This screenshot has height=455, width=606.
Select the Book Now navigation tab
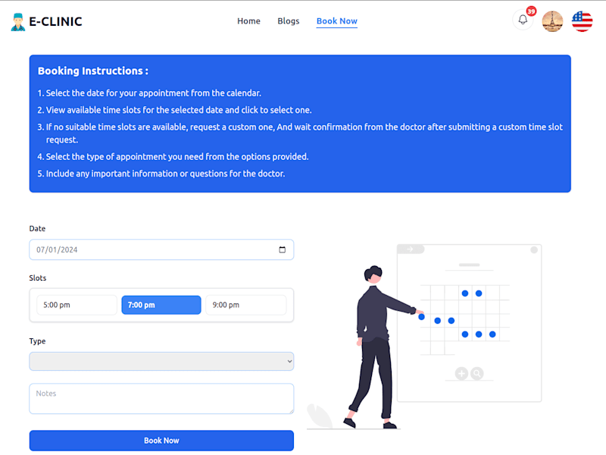(336, 21)
